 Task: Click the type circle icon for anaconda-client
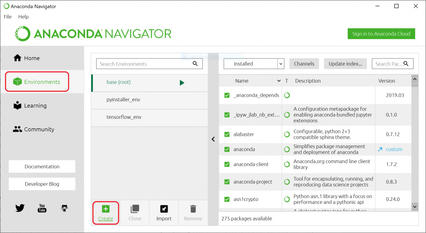pyautogui.click(x=287, y=164)
